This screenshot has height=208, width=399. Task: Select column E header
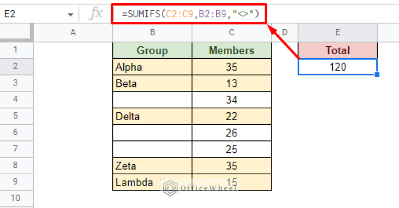tap(338, 33)
